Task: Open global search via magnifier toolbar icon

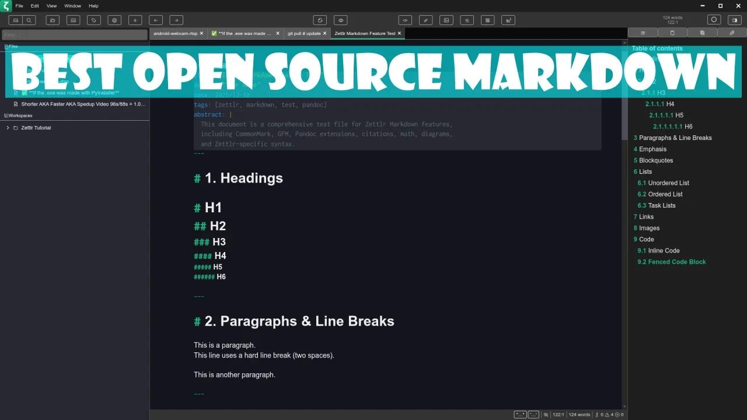Action: 29,20
